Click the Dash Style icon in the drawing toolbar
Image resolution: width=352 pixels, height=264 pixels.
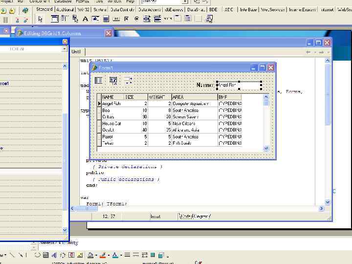tap(135, 255)
